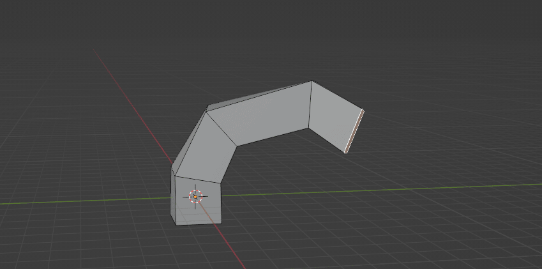Select the rightmost face of the bent mesh
542x269 pixels.
pyautogui.click(x=335, y=118)
